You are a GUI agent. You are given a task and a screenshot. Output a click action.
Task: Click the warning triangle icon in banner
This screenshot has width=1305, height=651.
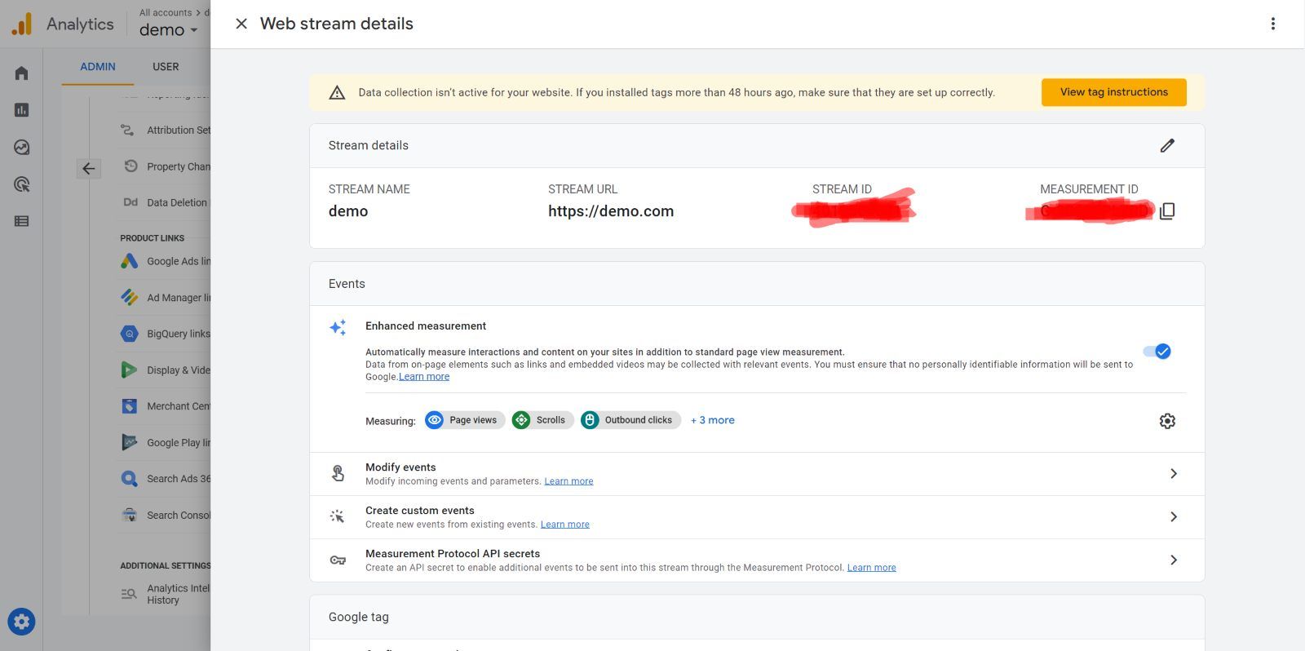[337, 93]
